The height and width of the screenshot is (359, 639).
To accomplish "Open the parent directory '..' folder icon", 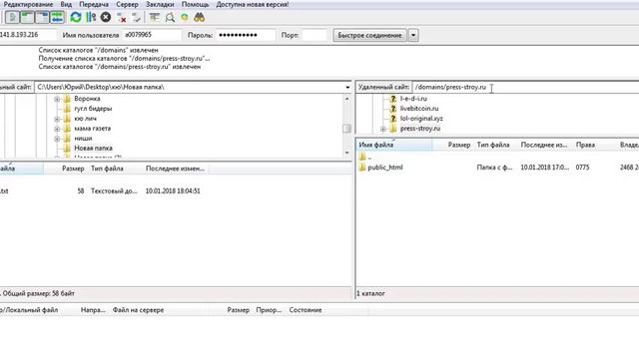I will pos(362,157).
